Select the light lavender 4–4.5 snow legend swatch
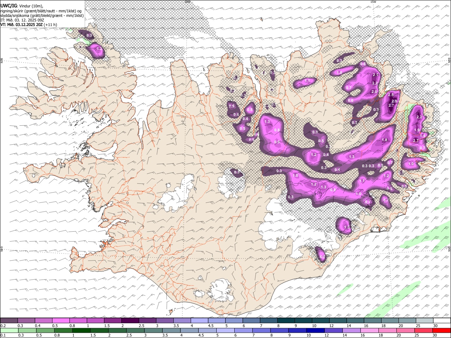The image size is (451, 338). click(199, 320)
